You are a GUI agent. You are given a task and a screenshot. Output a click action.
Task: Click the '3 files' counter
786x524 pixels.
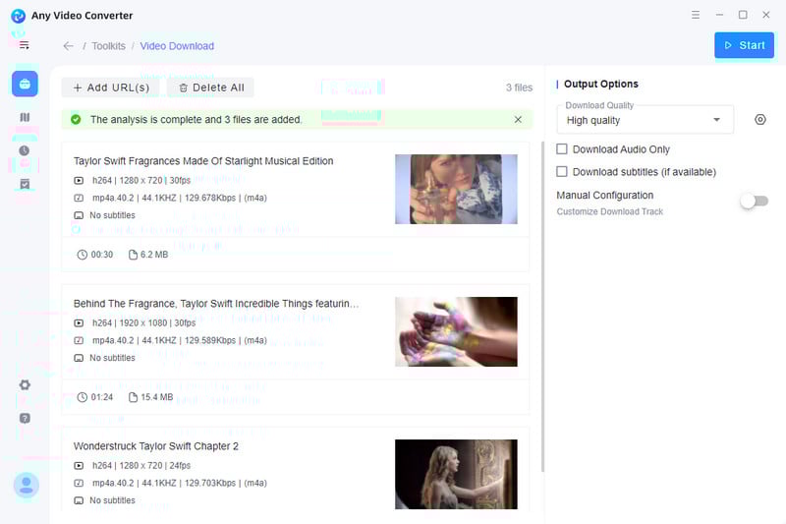tap(519, 87)
